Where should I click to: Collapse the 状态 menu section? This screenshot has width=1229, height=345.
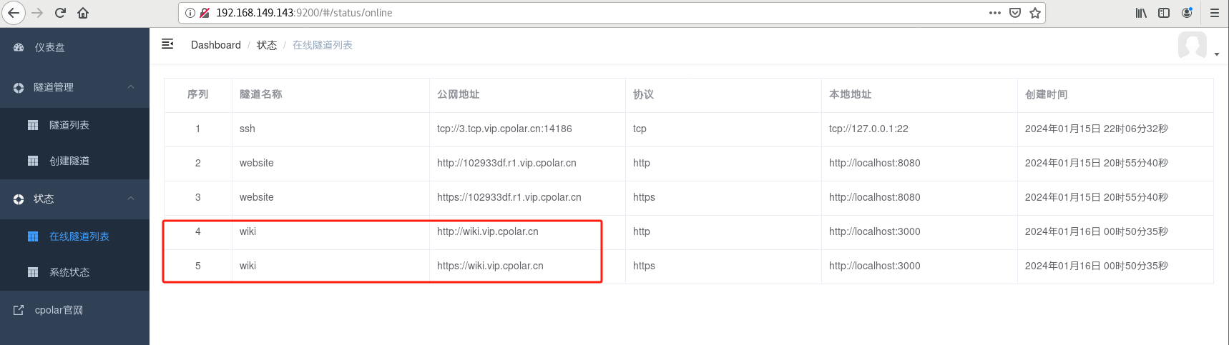click(74, 199)
